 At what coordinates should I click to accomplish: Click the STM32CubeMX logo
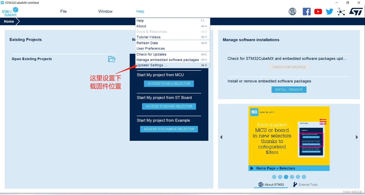click(10, 12)
